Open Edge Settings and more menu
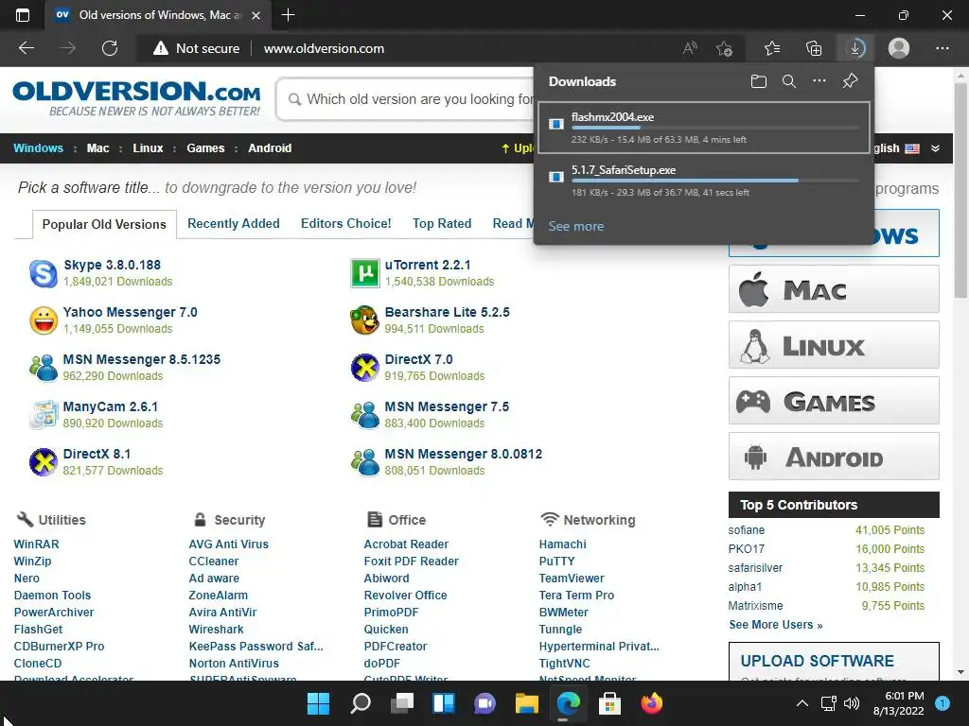969x726 pixels. pyautogui.click(x=942, y=48)
